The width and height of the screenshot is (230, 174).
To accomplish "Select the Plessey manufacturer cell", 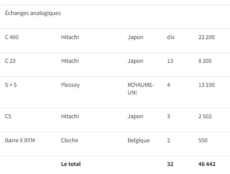I will pyautogui.click(x=70, y=85).
